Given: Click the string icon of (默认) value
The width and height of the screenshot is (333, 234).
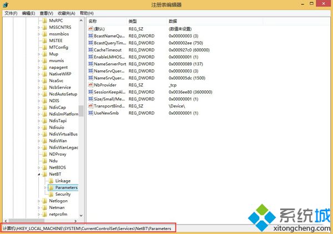Looking at the screenshot, I should pyautogui.click(x=90, y=29).
